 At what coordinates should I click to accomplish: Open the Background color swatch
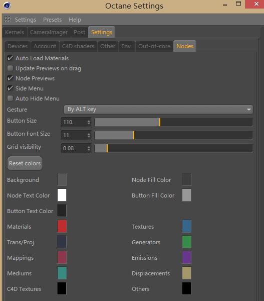point(62,179)
